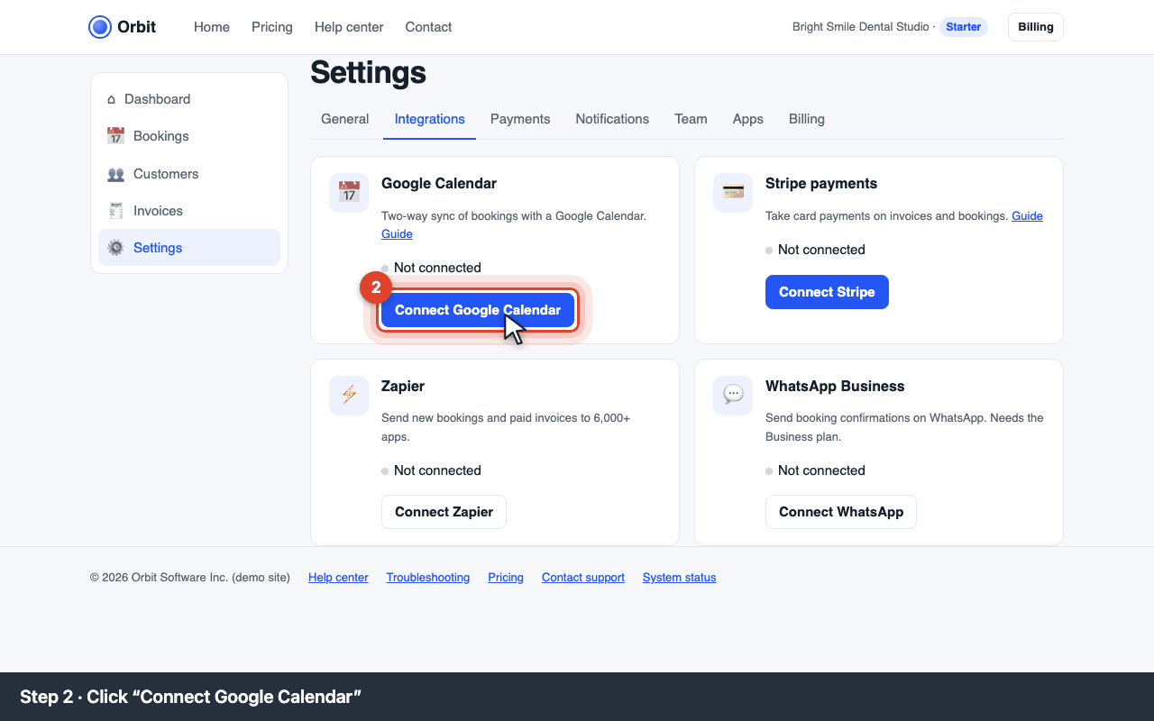Click the Contact support footer link
Image resolution: width=1154 pixels, height=721 pixels.
[x=583, y=578]
